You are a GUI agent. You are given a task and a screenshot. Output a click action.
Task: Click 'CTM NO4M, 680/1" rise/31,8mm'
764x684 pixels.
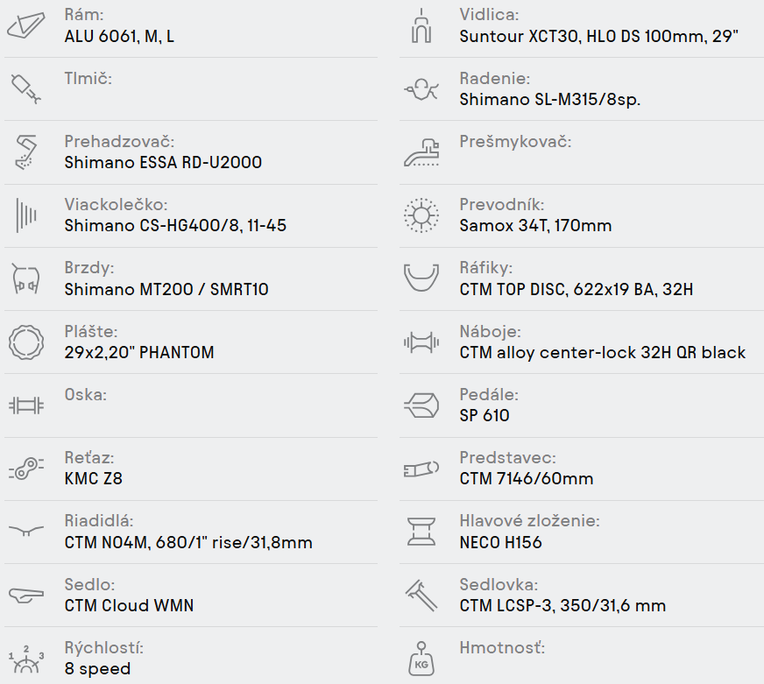188,542
